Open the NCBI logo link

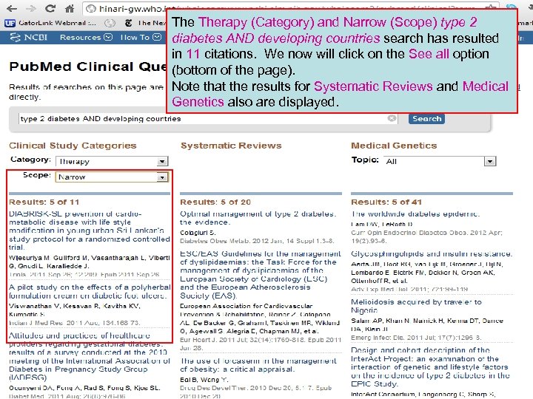[x=29, y=38]
